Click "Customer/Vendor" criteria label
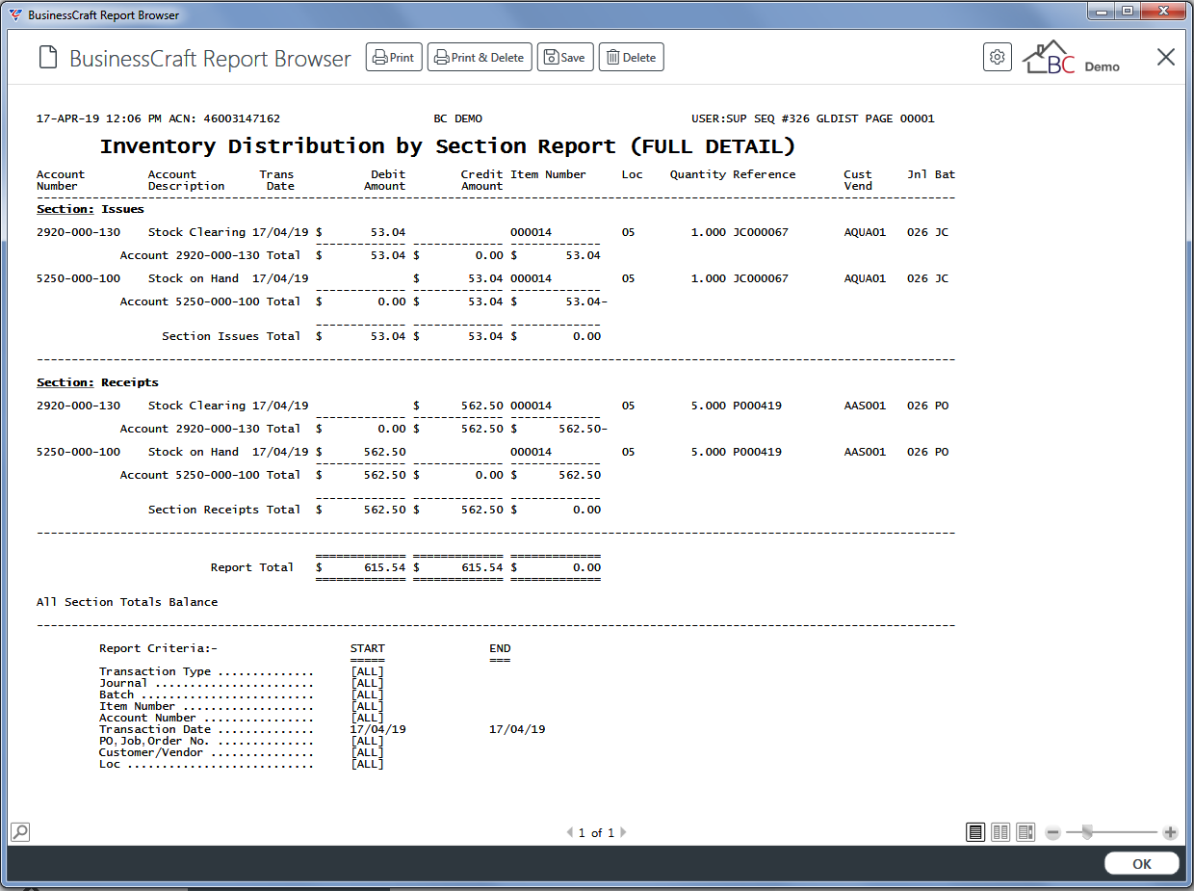1194x891 pixels. pos(151,752)
